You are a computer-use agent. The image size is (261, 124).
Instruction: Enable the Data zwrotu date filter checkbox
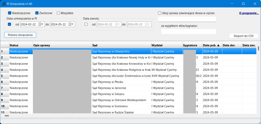point(86,24)
